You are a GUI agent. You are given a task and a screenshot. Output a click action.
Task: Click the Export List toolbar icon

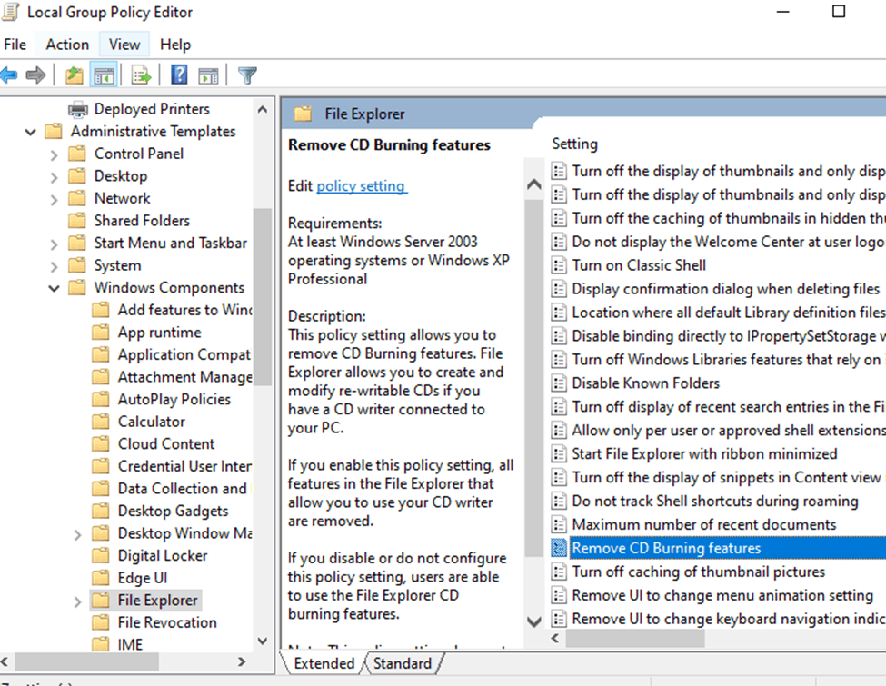141,75
